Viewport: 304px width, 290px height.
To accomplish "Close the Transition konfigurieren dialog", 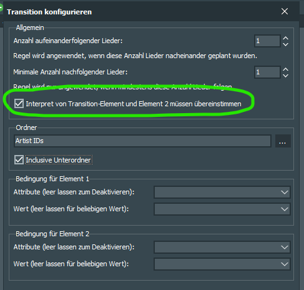I will 285,11.
